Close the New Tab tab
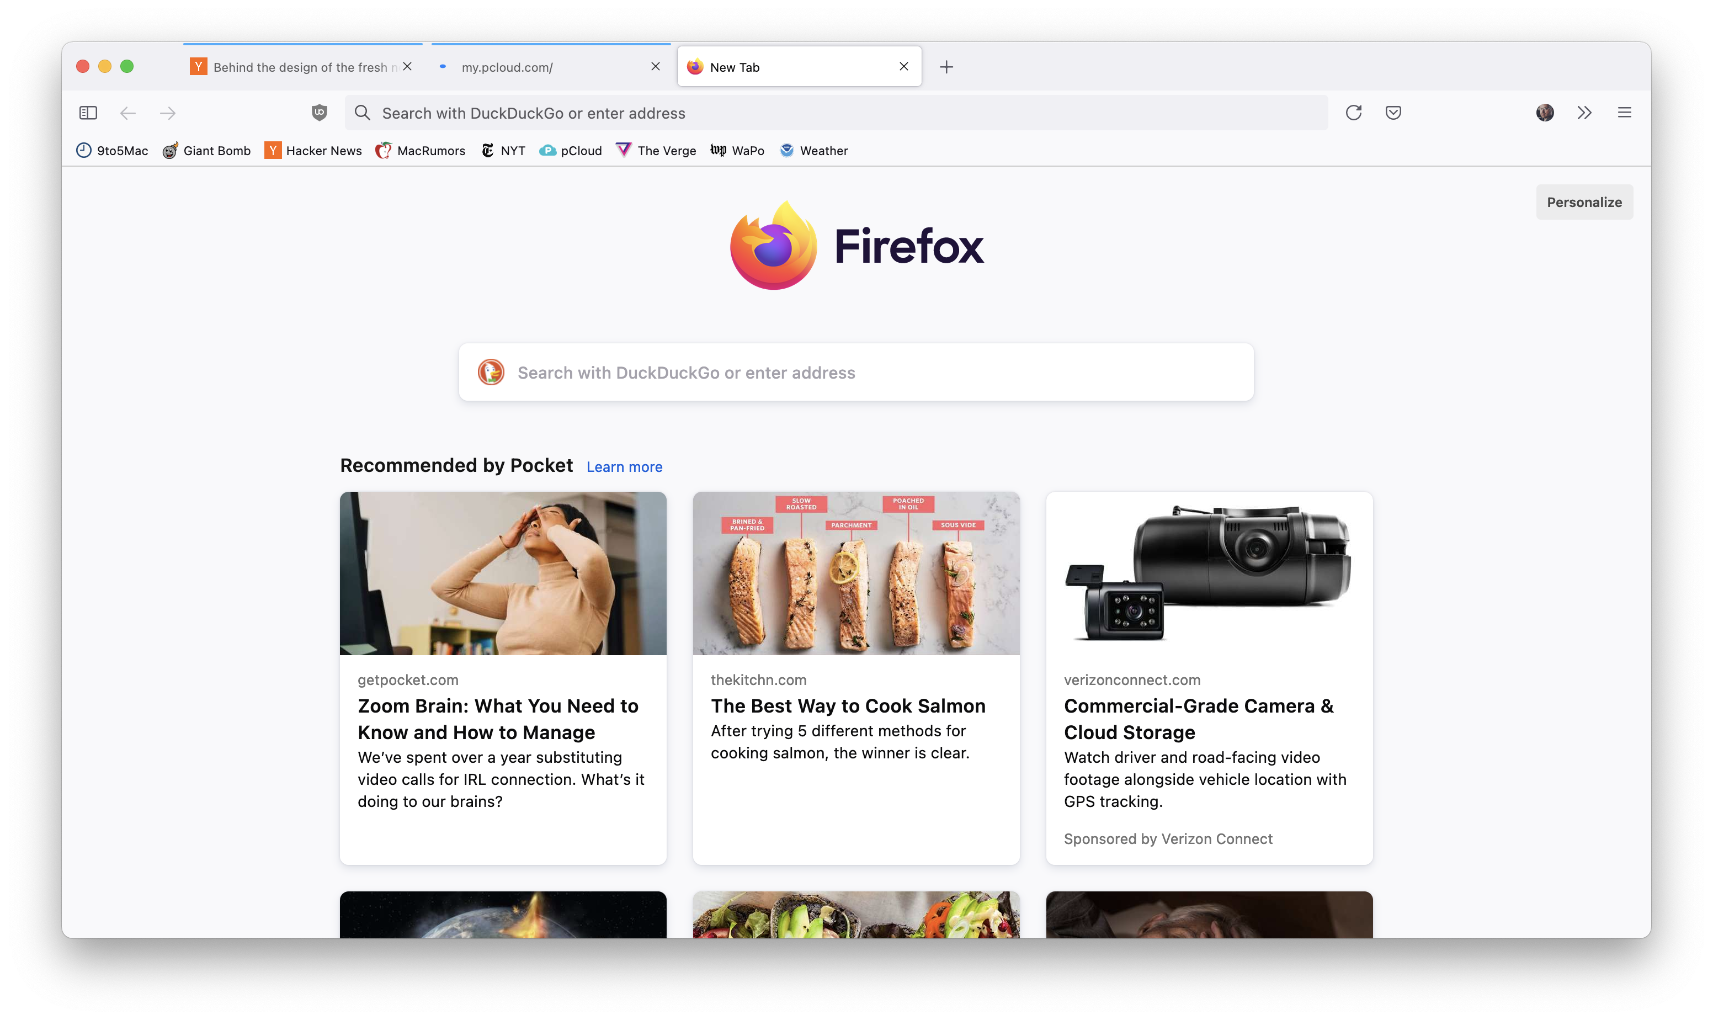 point(903,67)
